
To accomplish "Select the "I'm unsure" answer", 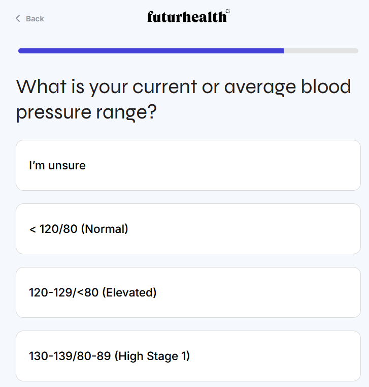I will (x=188, y=165).
